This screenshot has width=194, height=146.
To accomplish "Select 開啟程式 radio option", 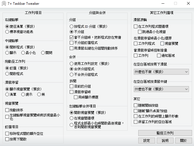I will [14, 74].
